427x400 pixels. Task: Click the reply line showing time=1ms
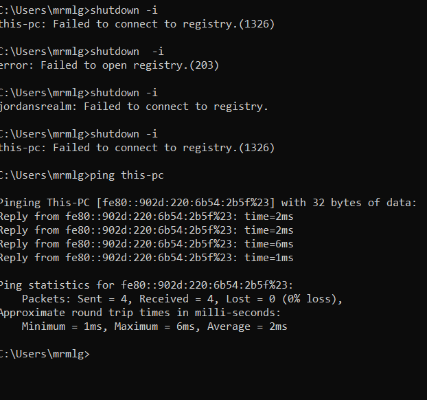147,258
